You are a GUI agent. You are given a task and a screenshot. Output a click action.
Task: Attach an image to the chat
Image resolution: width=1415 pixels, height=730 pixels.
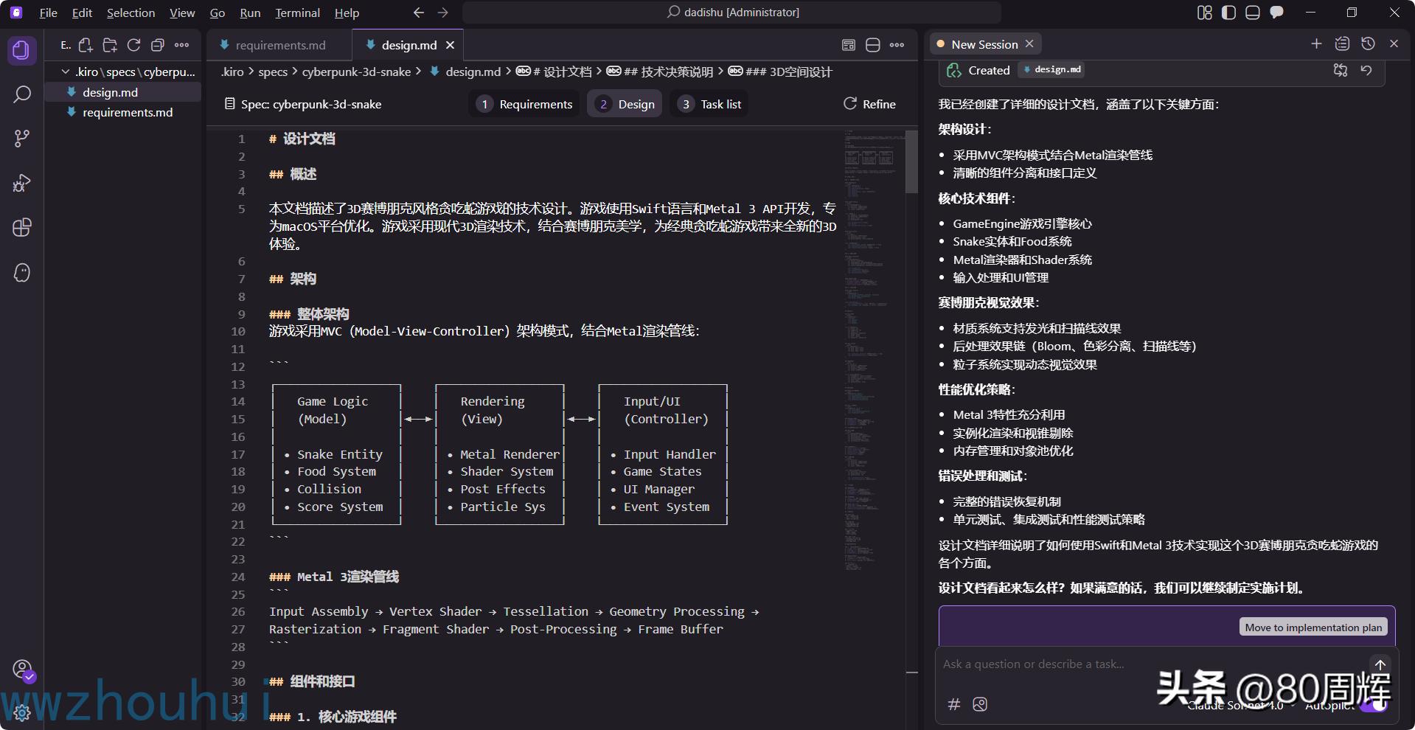click(980, 704)
